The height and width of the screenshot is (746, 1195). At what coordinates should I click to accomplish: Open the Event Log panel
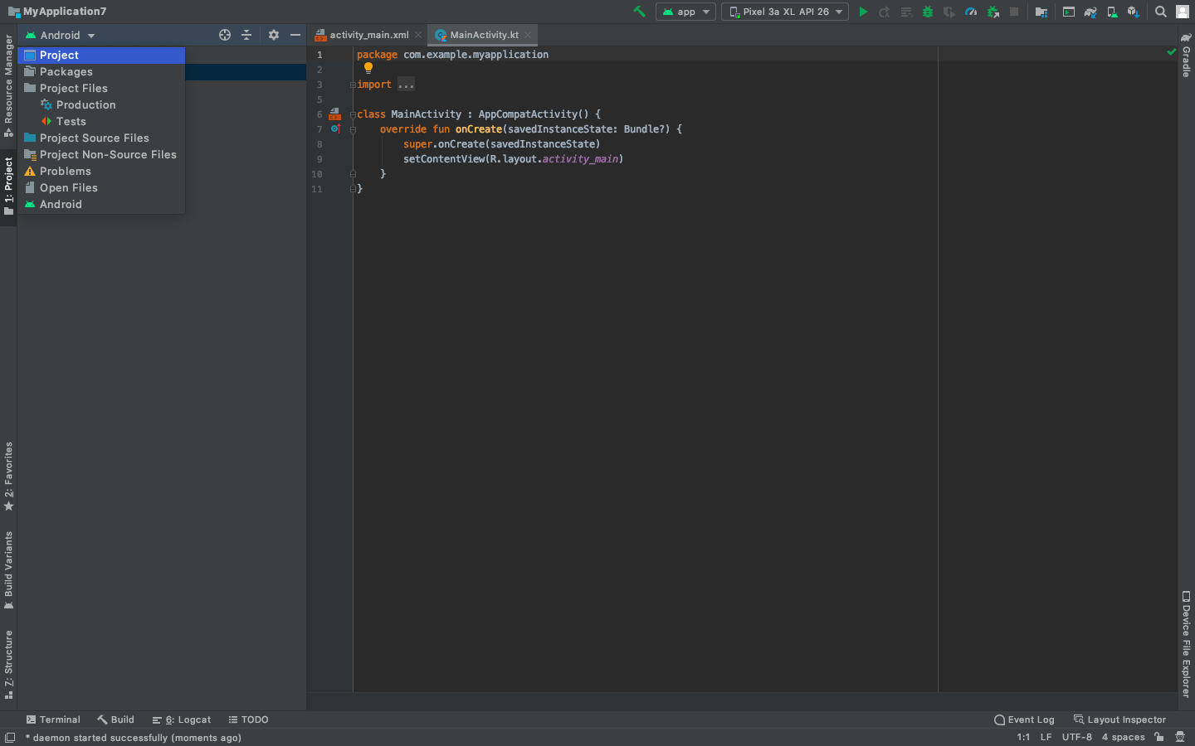[x=1024, y=719]
